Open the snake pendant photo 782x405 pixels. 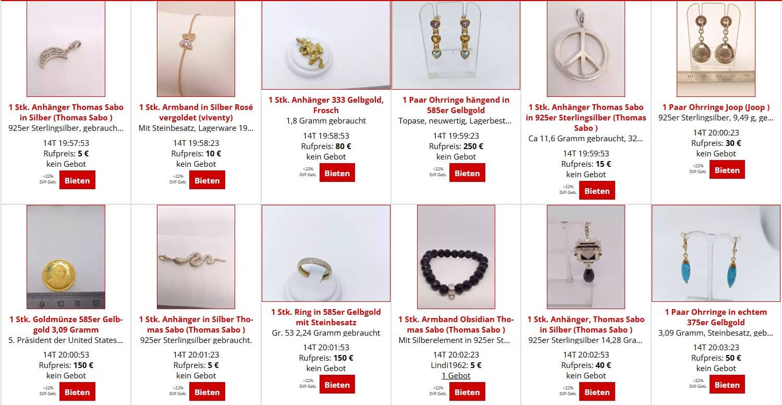click(196, 257)
